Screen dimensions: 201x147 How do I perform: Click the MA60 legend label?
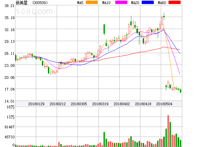click(162, 3)
